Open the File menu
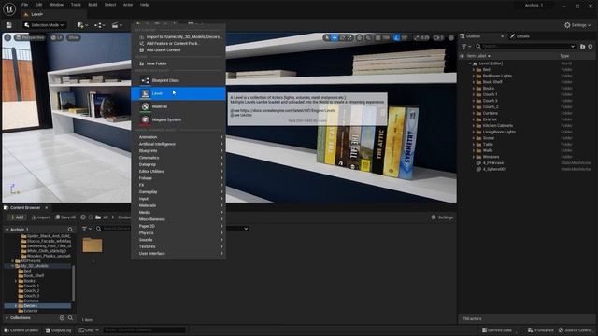Viewport: 598px width, 336px height. [25, 5]
